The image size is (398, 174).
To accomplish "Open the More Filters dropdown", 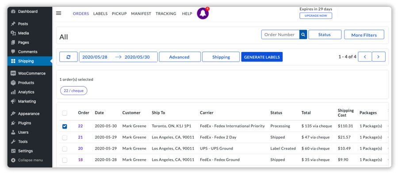I will pyautogui.click(x=364, y=35).
